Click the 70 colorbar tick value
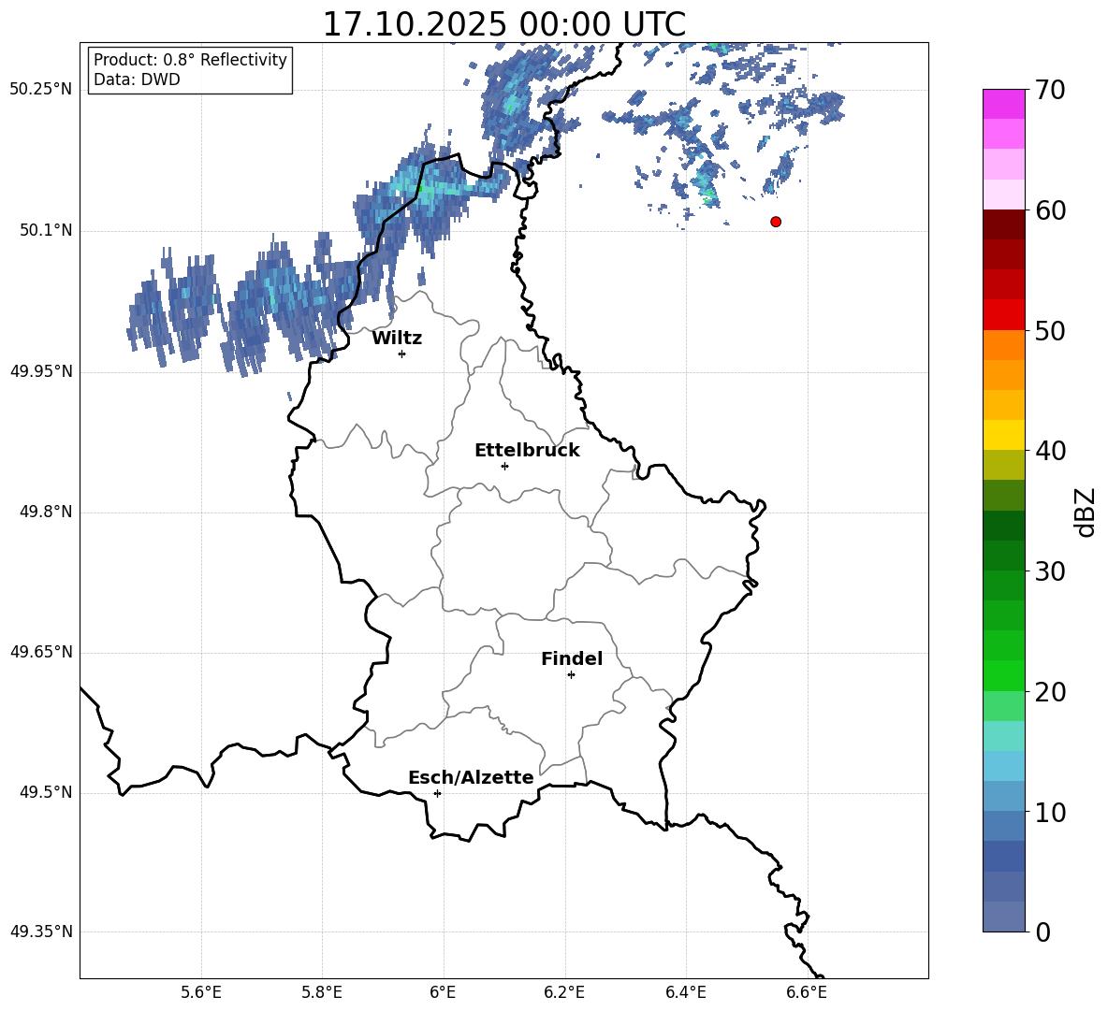Image resolution: width=1108 pixels, height=1011 pixels. 1050,90
